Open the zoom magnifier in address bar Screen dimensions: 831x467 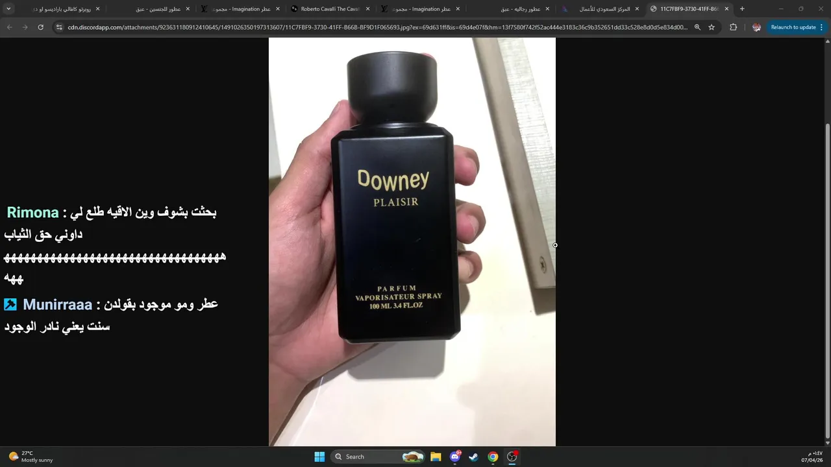[697, 27]
